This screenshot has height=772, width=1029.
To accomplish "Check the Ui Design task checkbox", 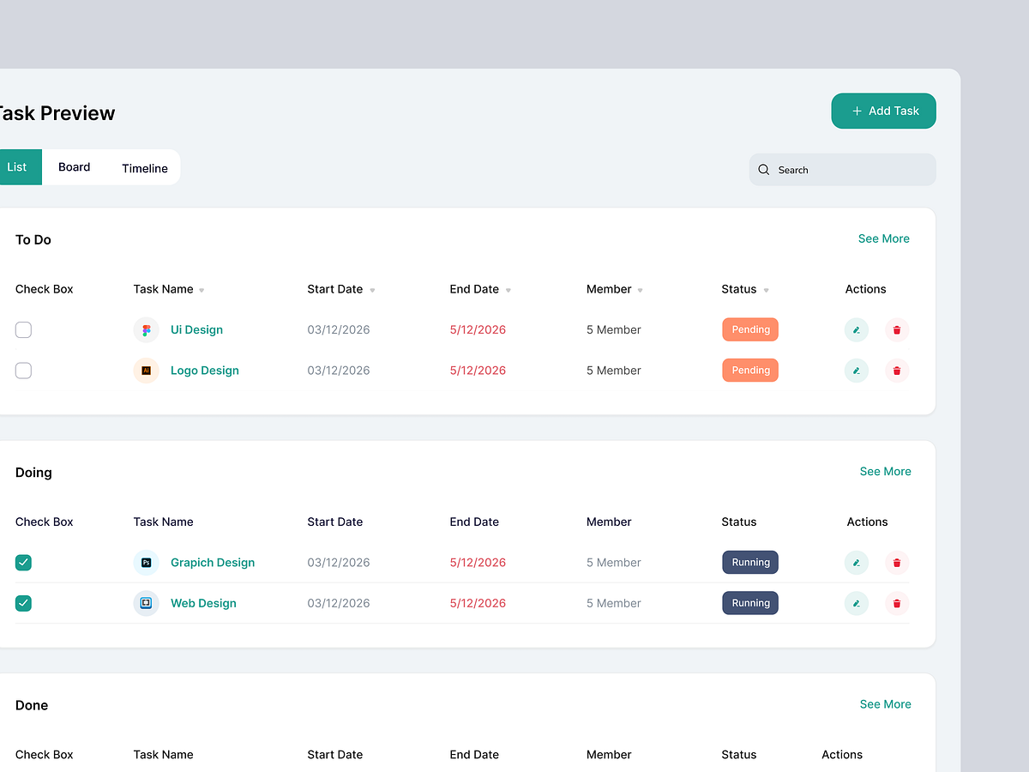I will pyautogui.click(x=24, y=329).
